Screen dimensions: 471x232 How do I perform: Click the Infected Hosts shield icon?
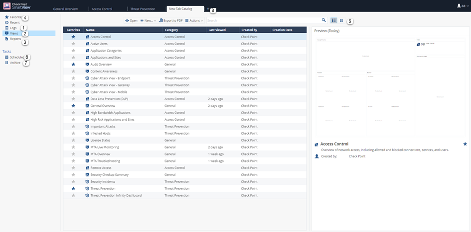pyautogui.click(x=87, y=133)
